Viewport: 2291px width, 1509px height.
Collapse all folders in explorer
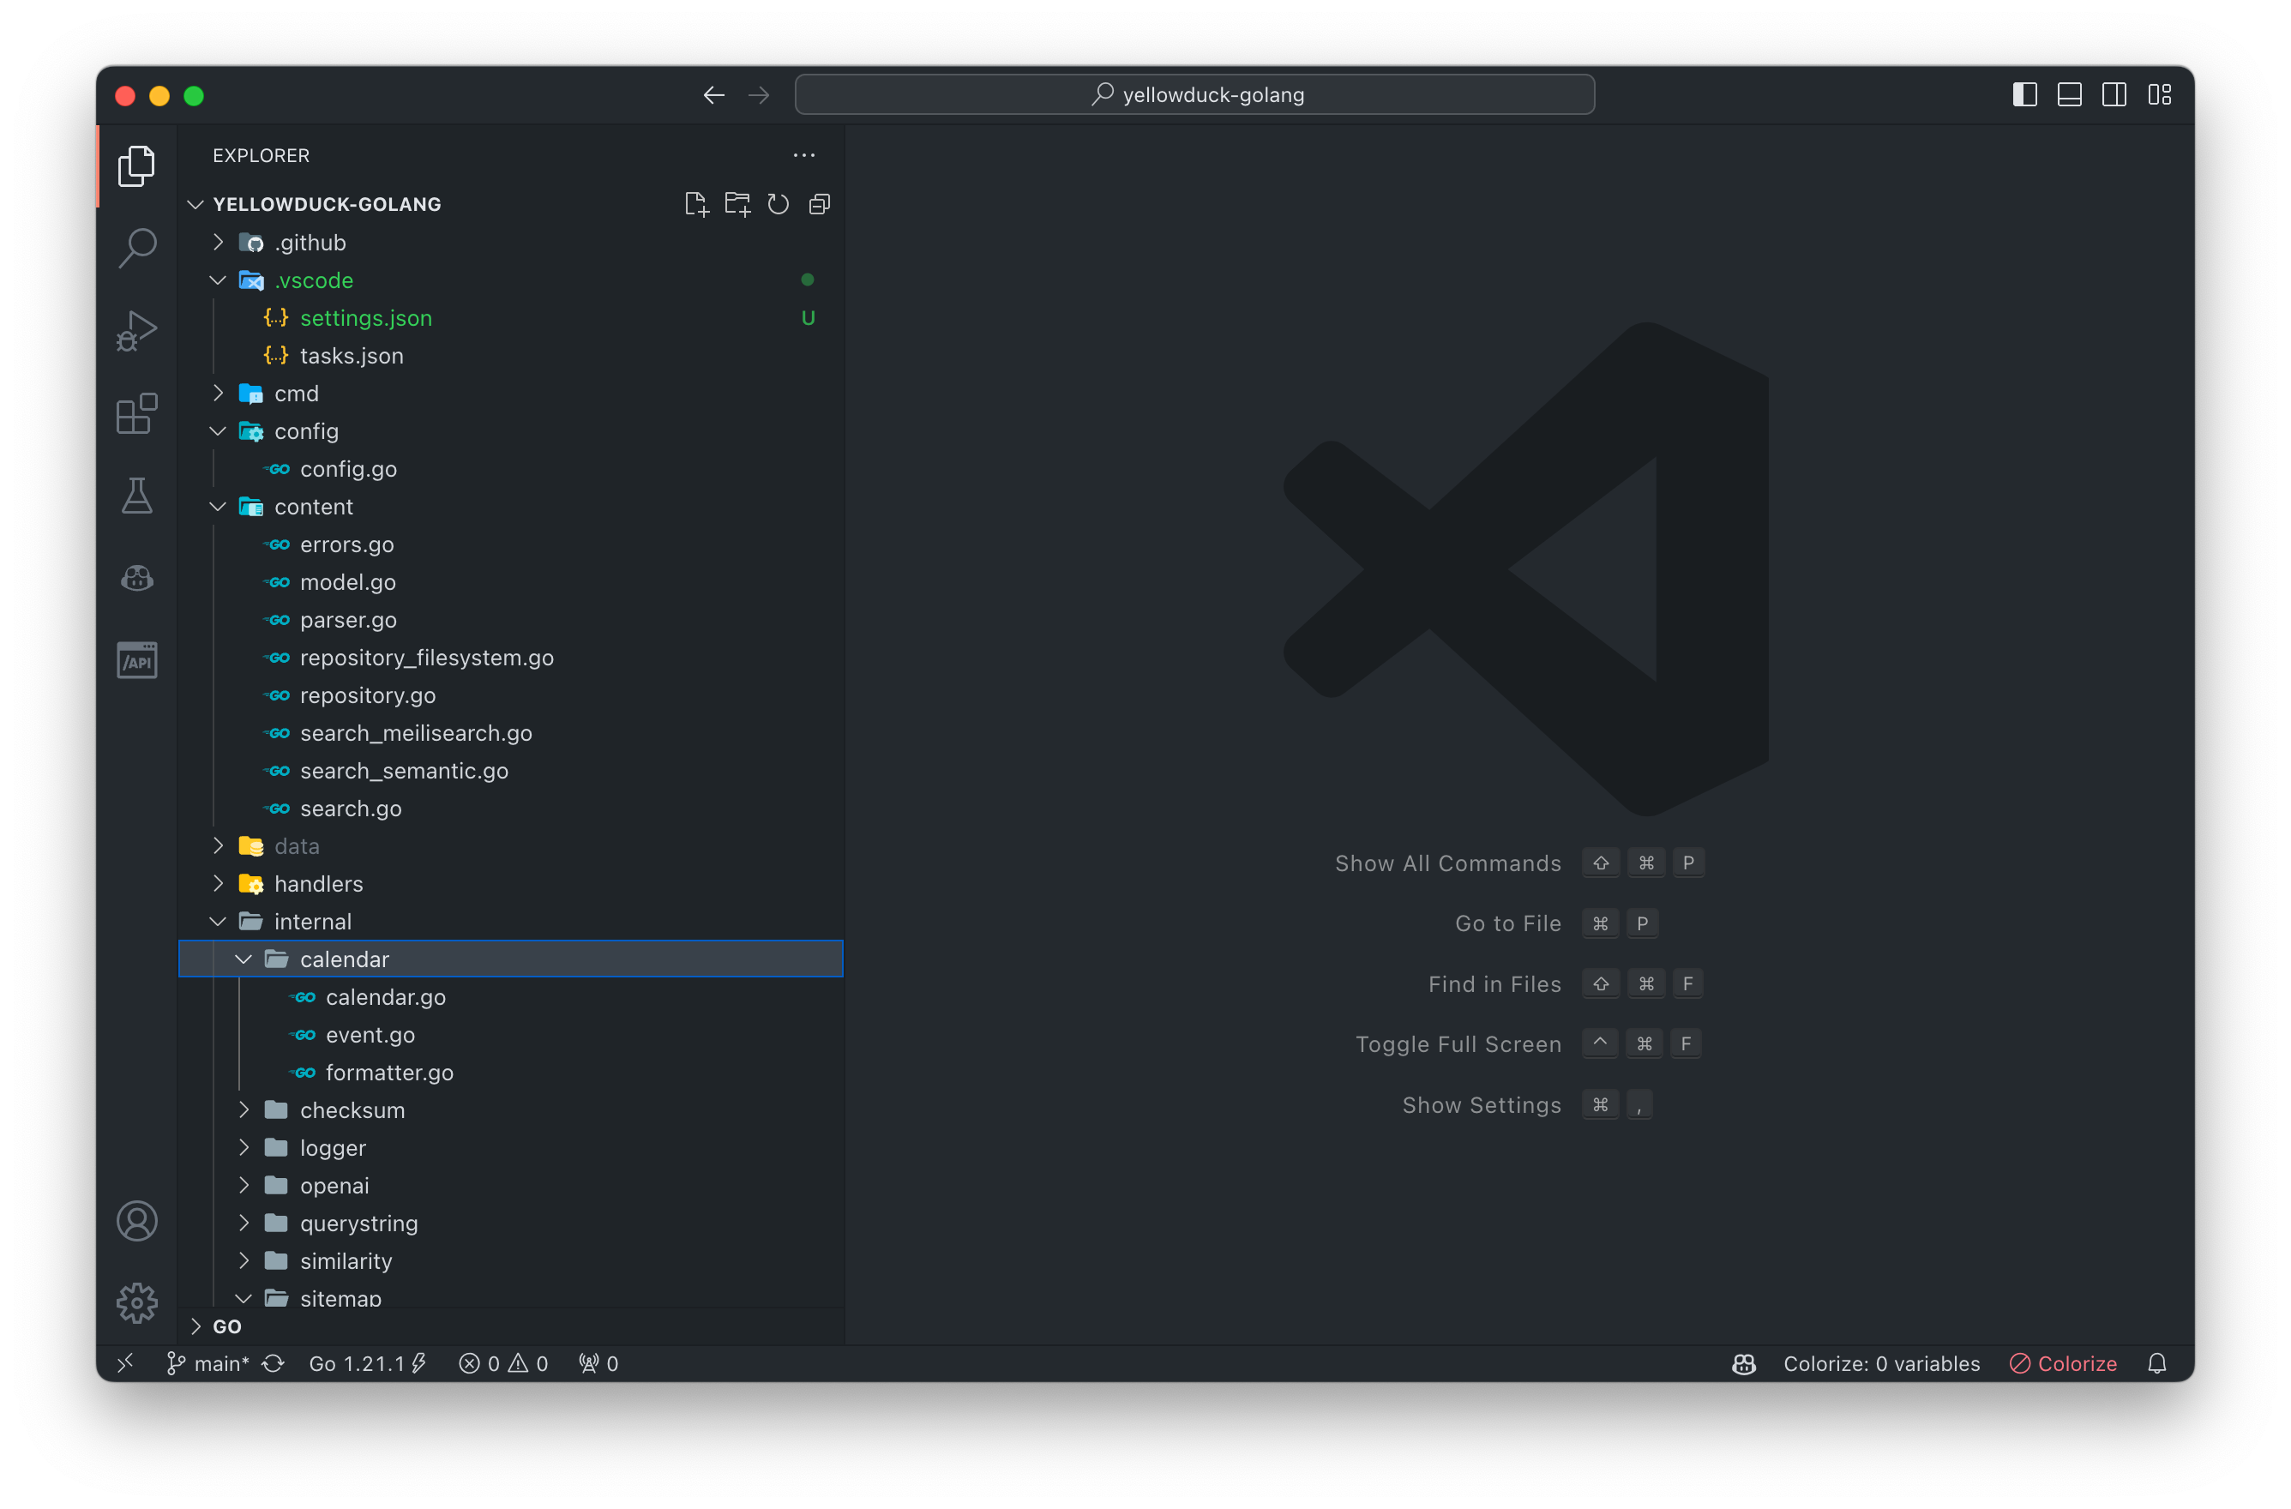coord(819,204)
